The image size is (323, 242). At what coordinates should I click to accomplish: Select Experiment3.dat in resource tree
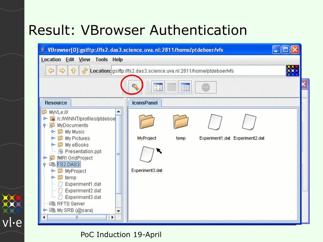[x=83, y=197]
